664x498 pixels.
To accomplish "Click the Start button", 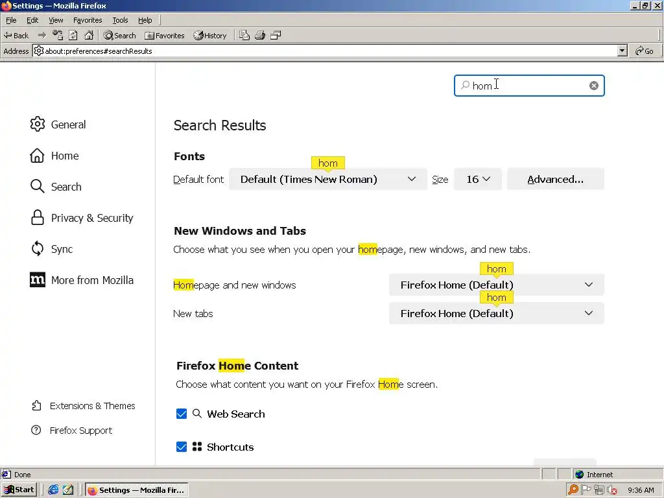I will [19, 490].
